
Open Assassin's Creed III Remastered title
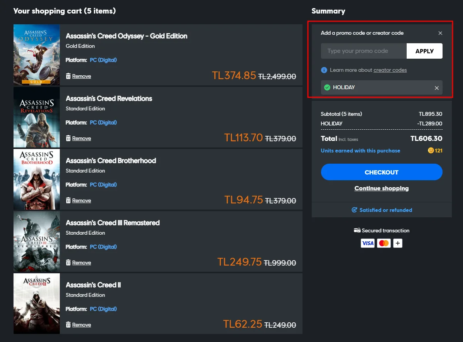(x=113, y=223)
